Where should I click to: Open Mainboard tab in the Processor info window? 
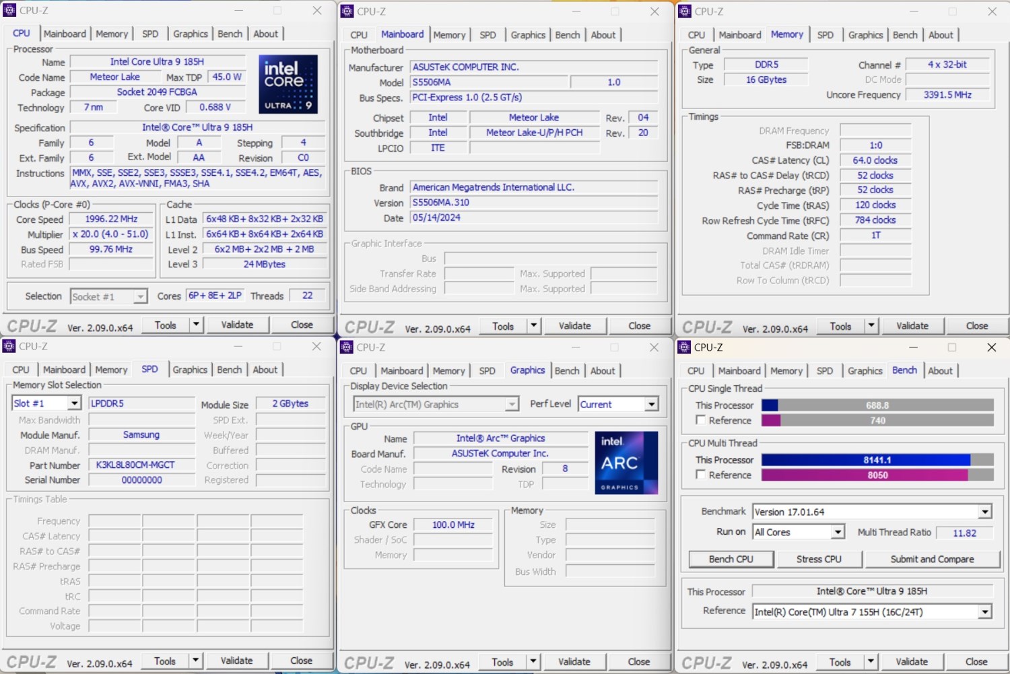(x=65, y=34)
